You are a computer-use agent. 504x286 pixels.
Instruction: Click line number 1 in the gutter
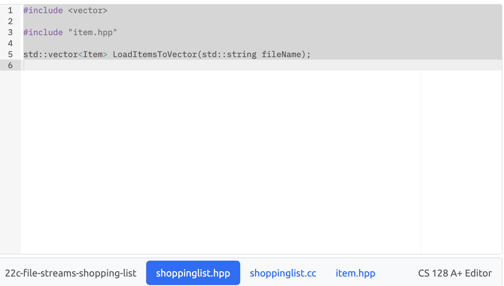pos(10,10)
